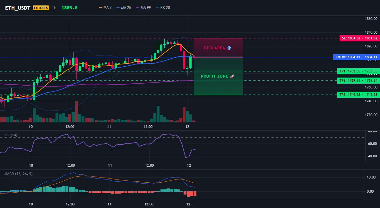Click the TP2: 1769.84 label
The width and height of the screenshot is (380, 208).
coord(350,81)
